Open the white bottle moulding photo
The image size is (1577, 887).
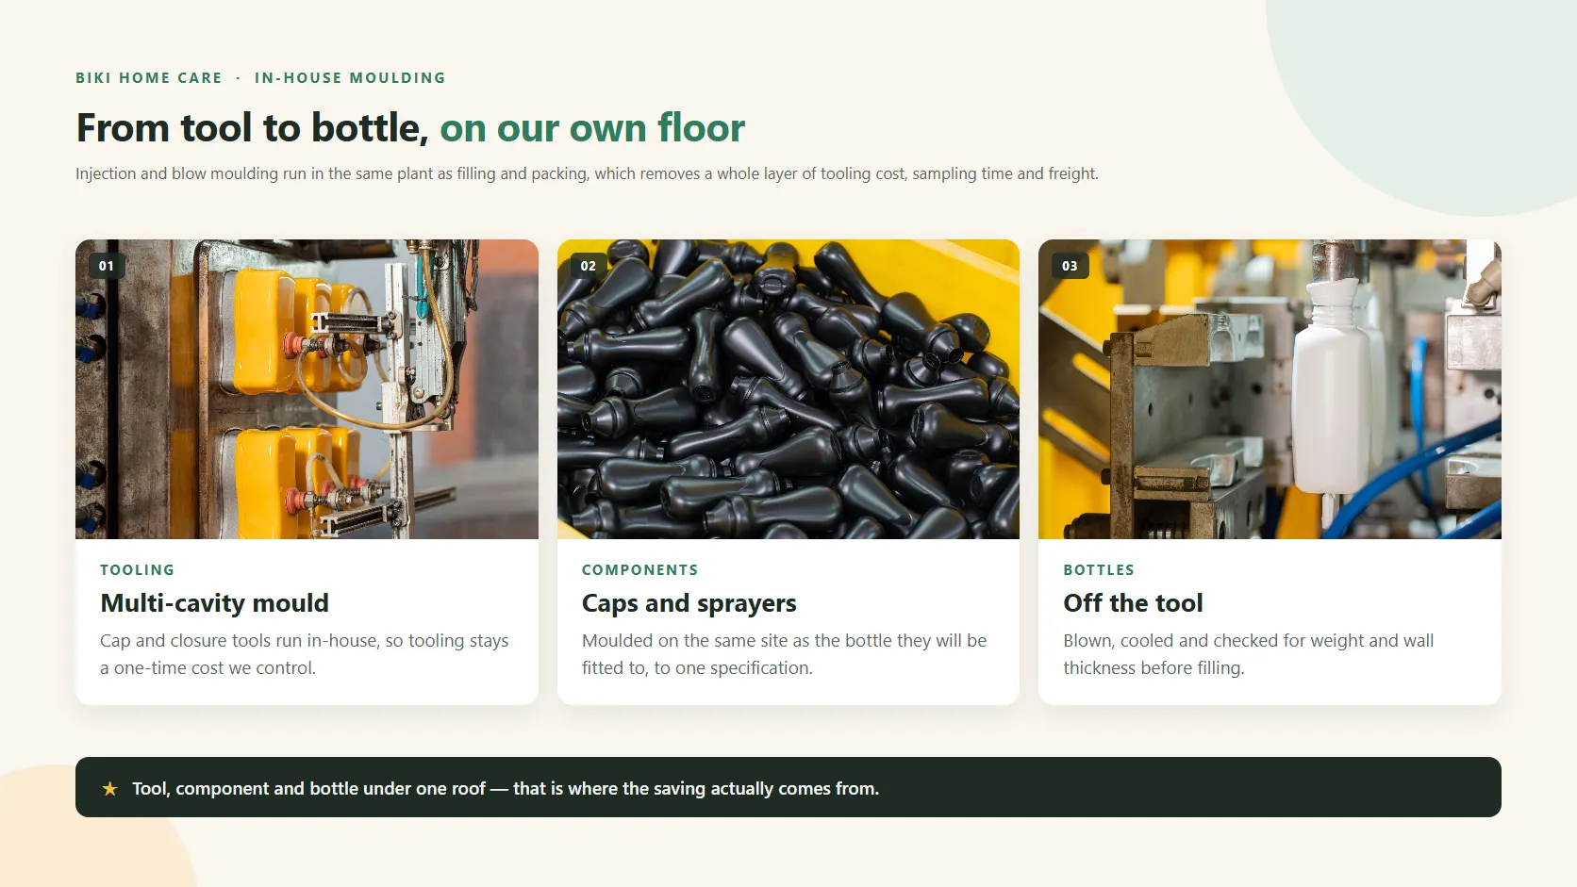coord(1270,389)
